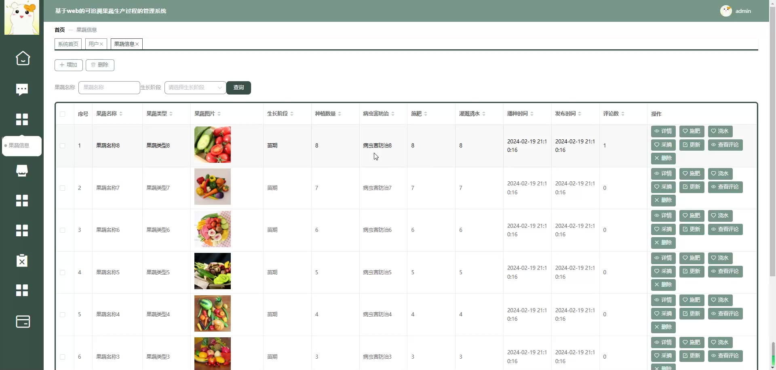Close the 果蔬信息 tab with its X
This screenshot has width=776, height=370.
[137, 44]
